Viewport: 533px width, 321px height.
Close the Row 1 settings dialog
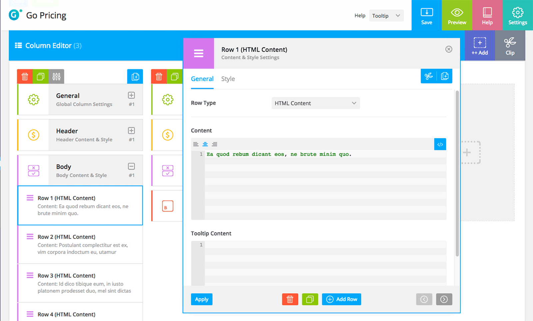tap(449, 49)
